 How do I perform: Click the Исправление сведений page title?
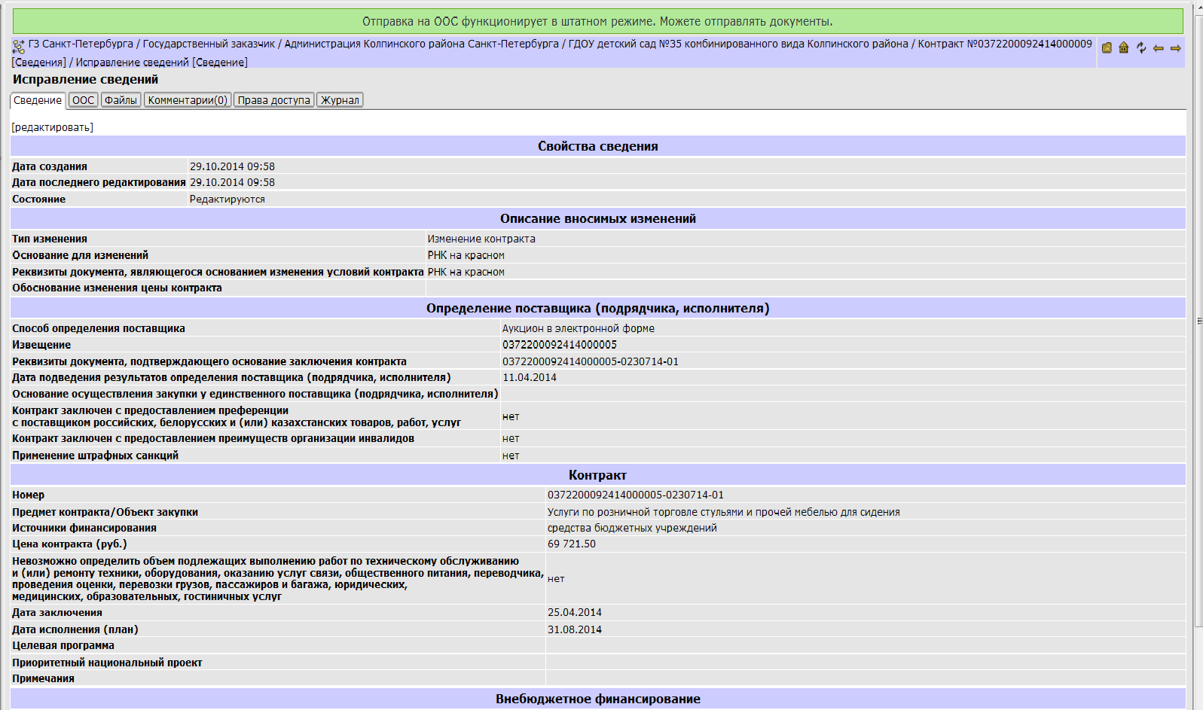[x=85, y=80]
